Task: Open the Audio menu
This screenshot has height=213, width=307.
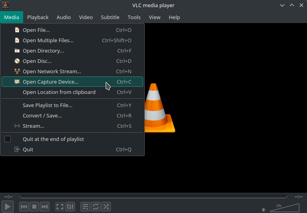Action: point(64,17)
